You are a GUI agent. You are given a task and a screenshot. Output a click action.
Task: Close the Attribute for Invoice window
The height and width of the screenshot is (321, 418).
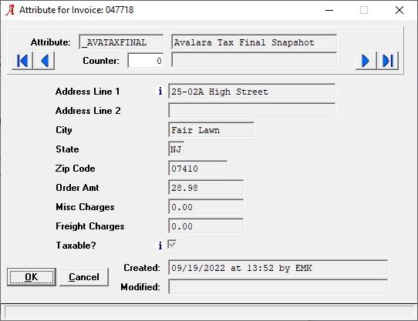399,10
